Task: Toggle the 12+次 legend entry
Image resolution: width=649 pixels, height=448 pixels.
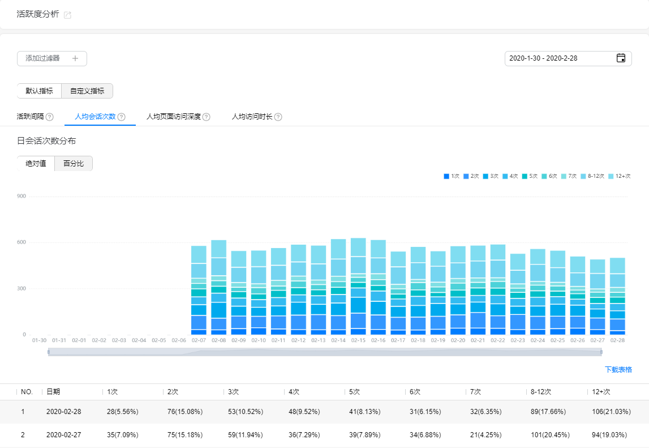Action: tap(619, 176)
